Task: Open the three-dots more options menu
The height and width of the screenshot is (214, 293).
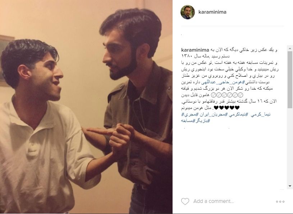Action: pos(280,201)
